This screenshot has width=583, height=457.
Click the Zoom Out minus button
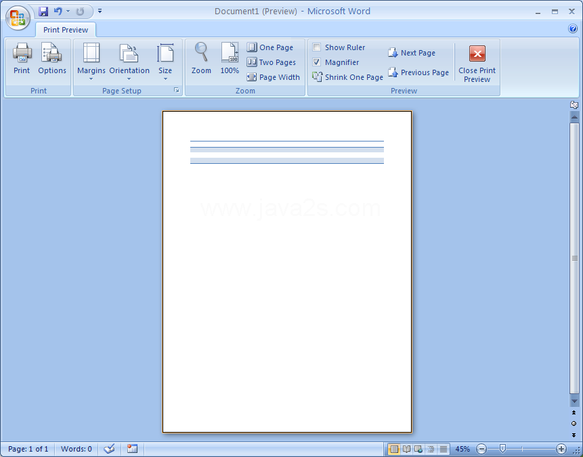coord(481,449)
